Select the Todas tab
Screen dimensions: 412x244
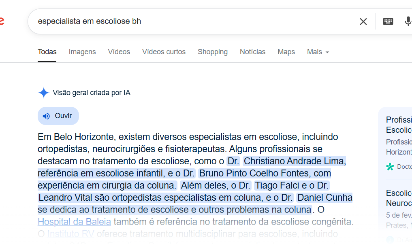tap(47, 52)
